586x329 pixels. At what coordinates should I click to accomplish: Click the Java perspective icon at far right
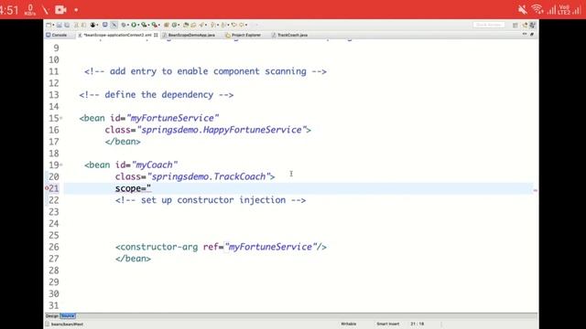point(533,25)
